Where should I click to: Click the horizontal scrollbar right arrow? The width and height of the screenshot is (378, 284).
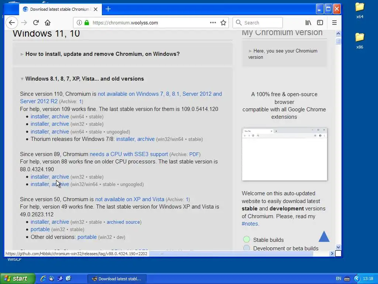[x=332, y=253]
